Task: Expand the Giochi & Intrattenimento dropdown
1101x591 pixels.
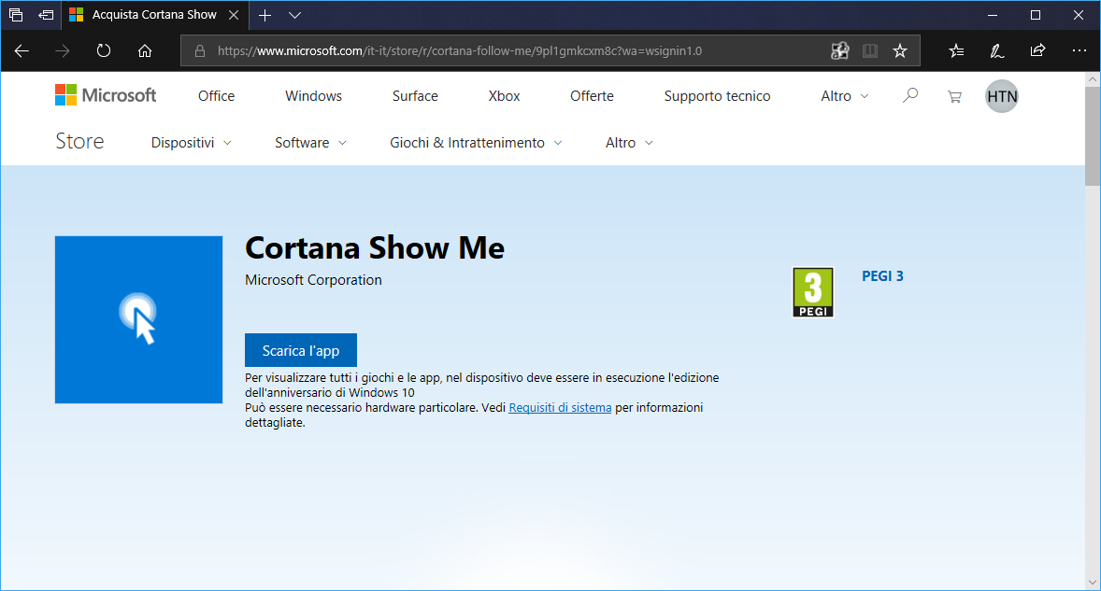Action: coord(474,142)
